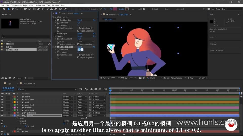Select the Puppet Pin tool
Screen dimensions: 243x136
tap(65, 9)
